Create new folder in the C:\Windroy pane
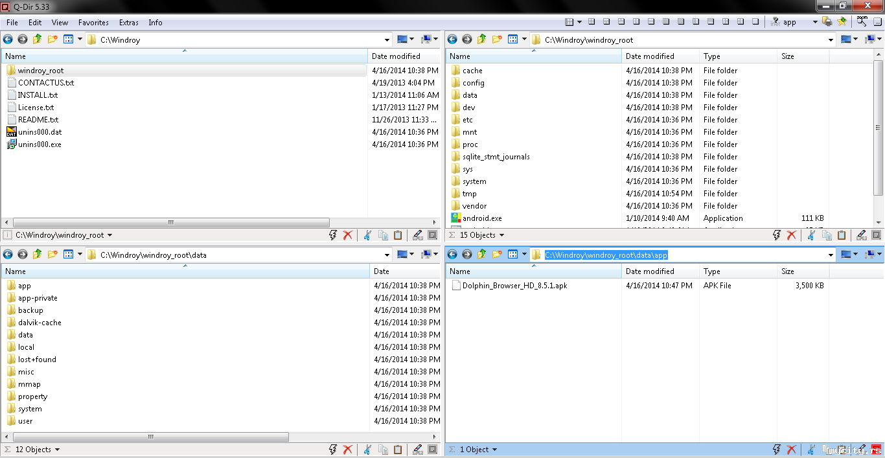The height and width of the screenshot is (458, 885). pyautogui.click(x=52, y=40)
